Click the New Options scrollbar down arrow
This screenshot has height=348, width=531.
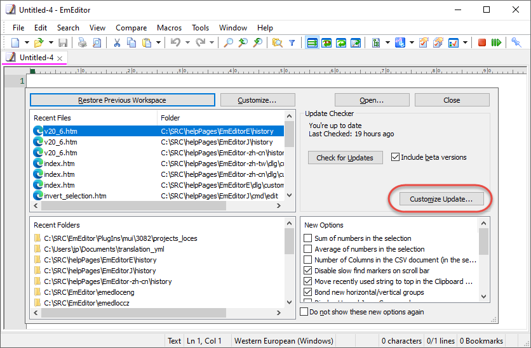[483, 297]
